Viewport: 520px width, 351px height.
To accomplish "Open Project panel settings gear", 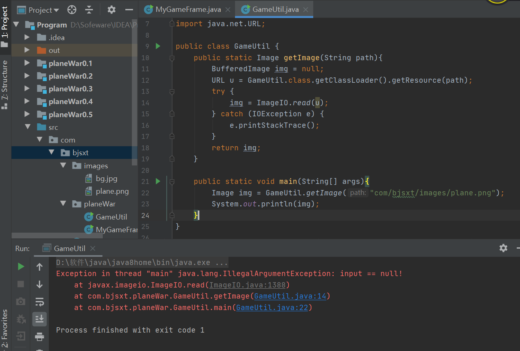I will pyautogui.click(x=111, y=10).
